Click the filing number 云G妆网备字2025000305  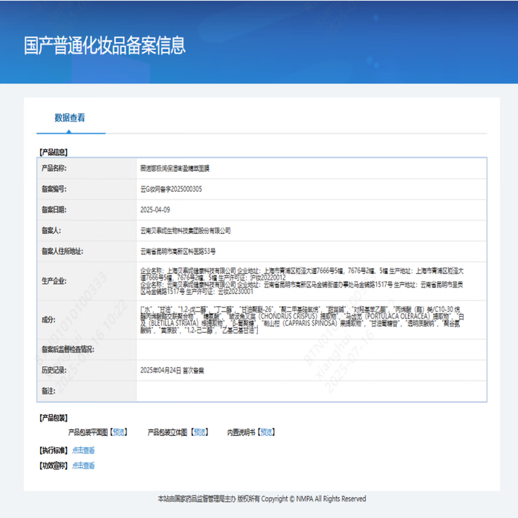[x=172, y=189]
